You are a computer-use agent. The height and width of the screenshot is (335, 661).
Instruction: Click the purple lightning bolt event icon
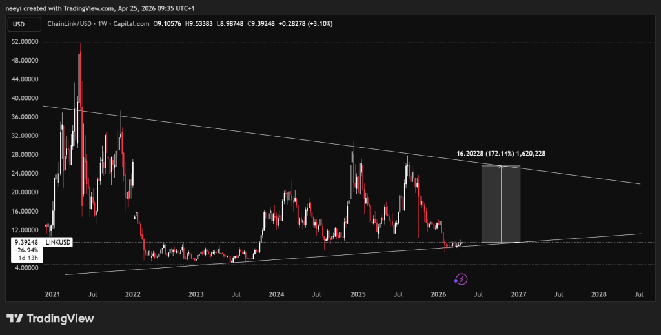point(461,279)
